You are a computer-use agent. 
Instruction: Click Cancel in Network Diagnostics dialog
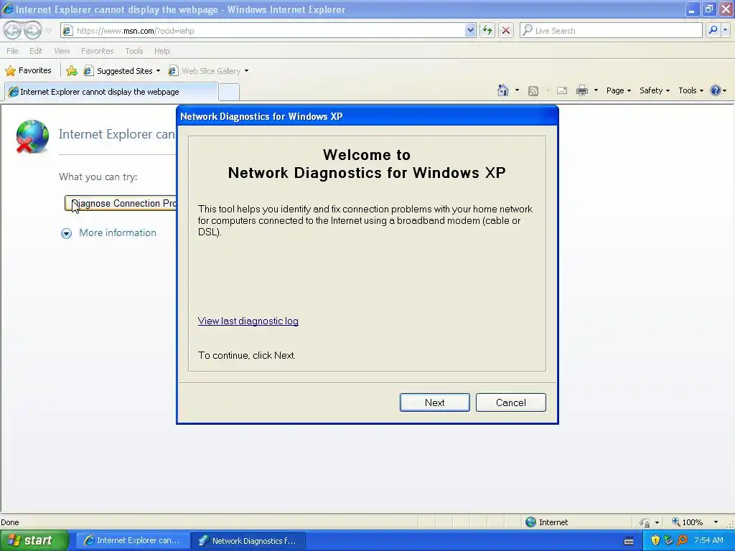click(x=511, y=402)
